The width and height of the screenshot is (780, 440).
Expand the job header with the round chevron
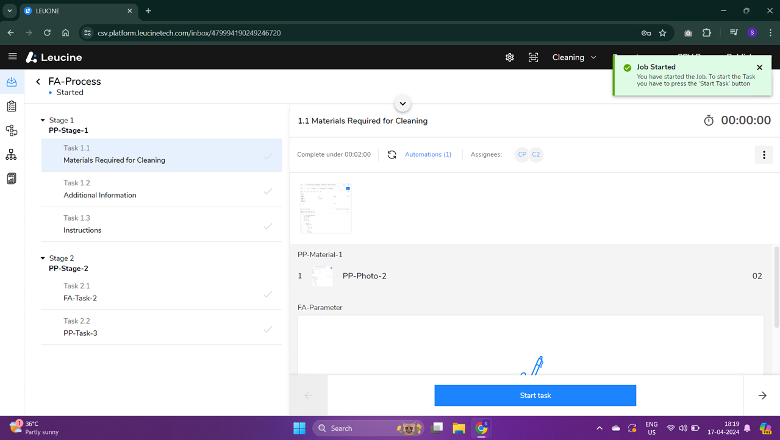click(403, 104)
